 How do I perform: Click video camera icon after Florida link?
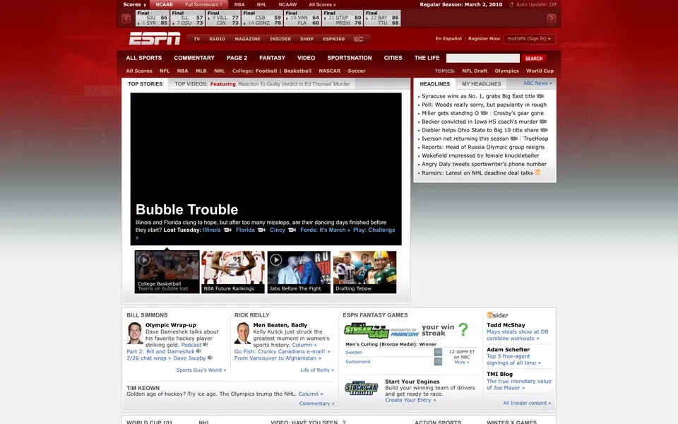coord(261,230)
